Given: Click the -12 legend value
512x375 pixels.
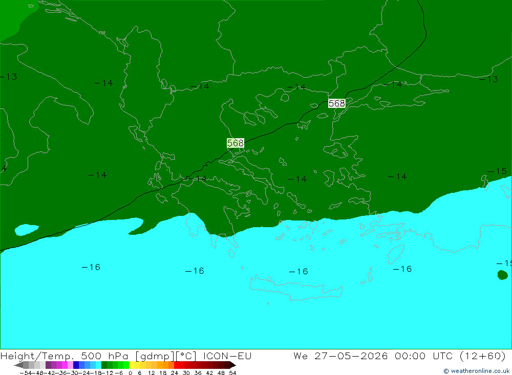Looking at the screenshot, I should 108,373.
